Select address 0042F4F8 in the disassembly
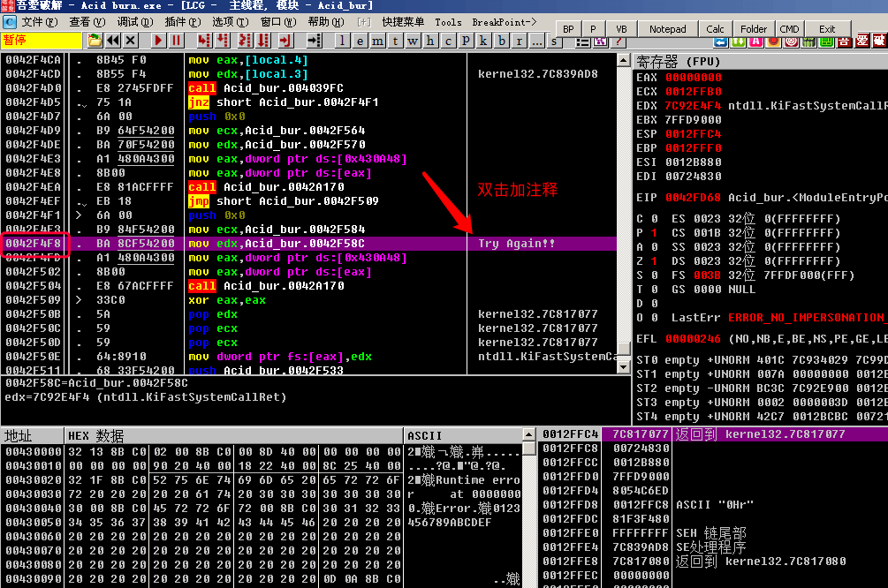This screenshot has width=888, height=588. point(33,244)
